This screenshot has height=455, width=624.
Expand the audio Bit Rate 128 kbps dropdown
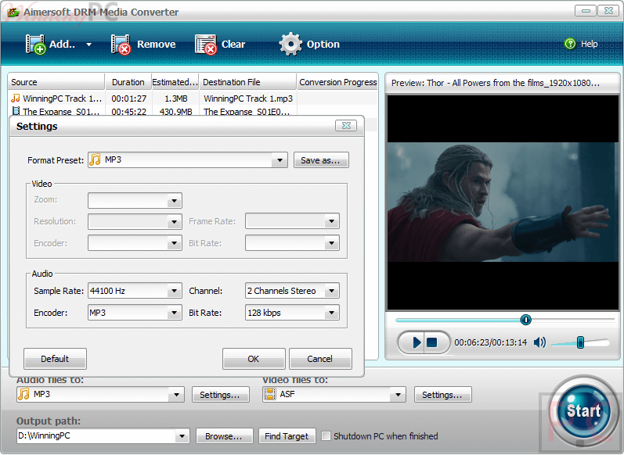[x=331, y=313]
